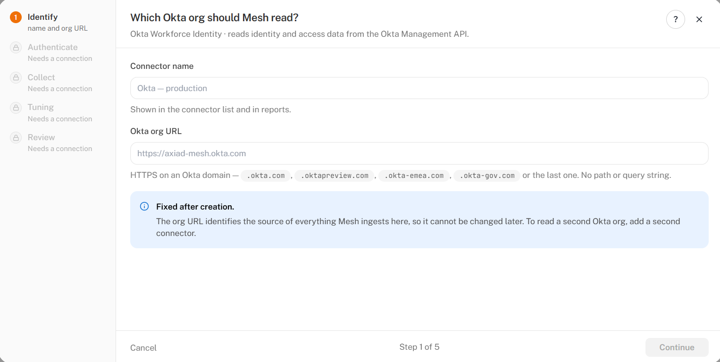Click the .okta-gov.com domain chip

487,176
